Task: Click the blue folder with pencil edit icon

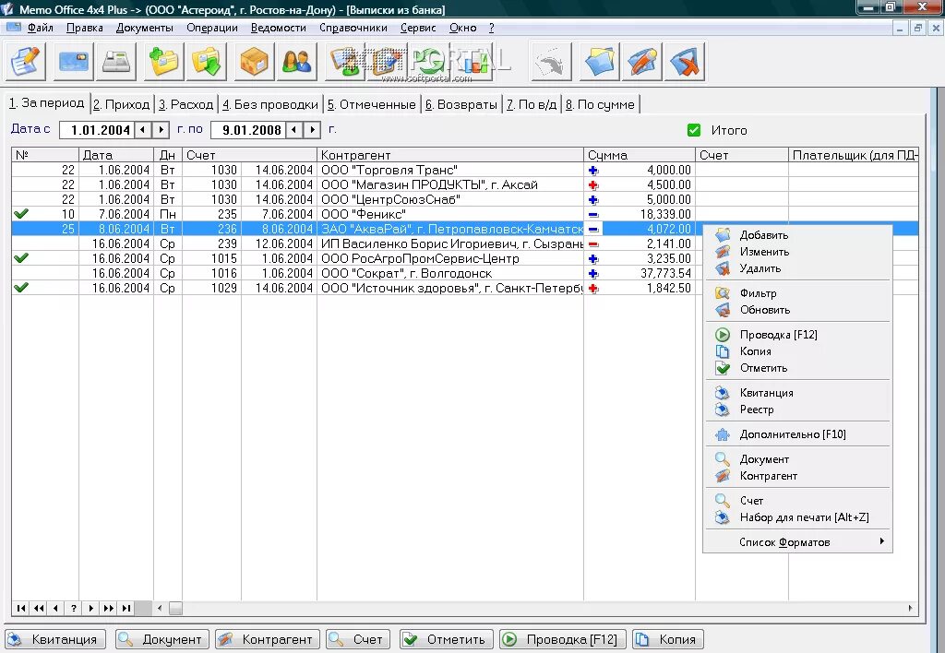Action: pos(642,61)
